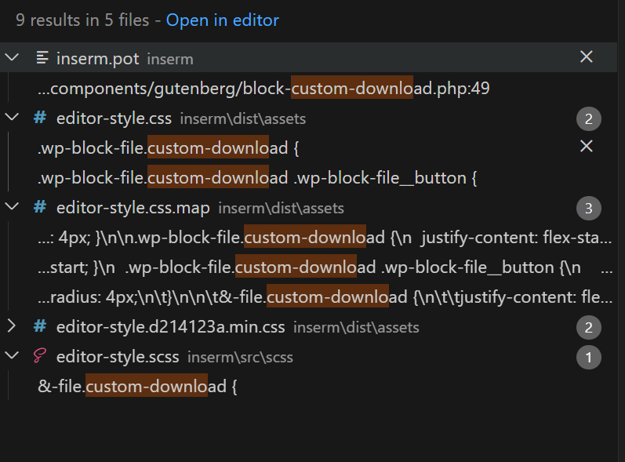Click the match count badge for editor-style.css

click(x=588, y=118)
